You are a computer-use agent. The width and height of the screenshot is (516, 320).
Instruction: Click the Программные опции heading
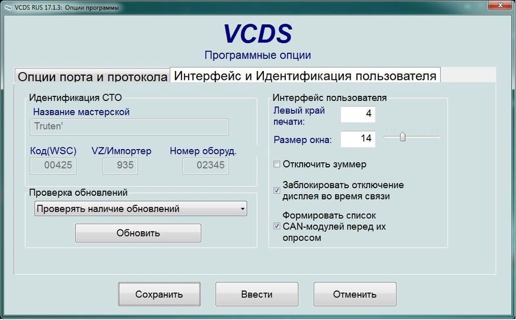257,55
